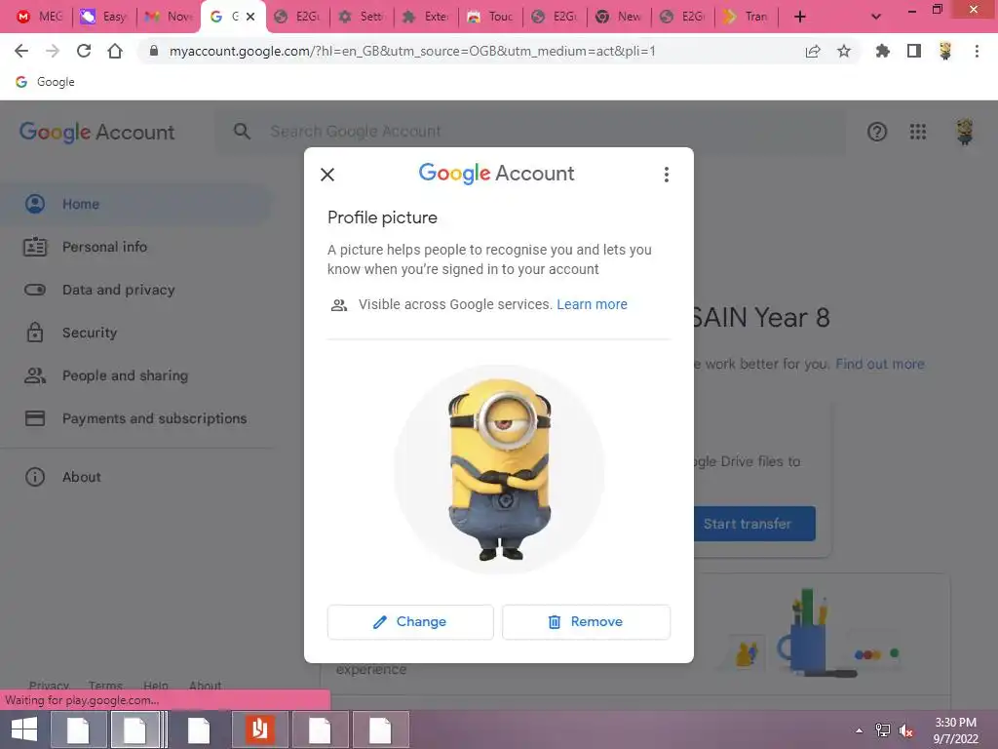Click the Help link in page footer
The width and height of the screenshot is (998, 749).
pos(155,686)
